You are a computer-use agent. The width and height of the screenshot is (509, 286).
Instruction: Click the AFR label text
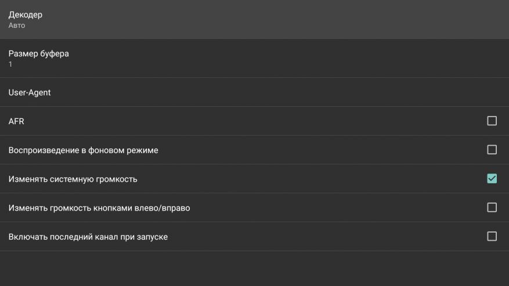[16, 121]
